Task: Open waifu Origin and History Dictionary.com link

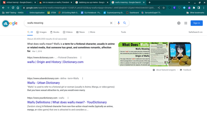Action: click(x=55, y=62)
